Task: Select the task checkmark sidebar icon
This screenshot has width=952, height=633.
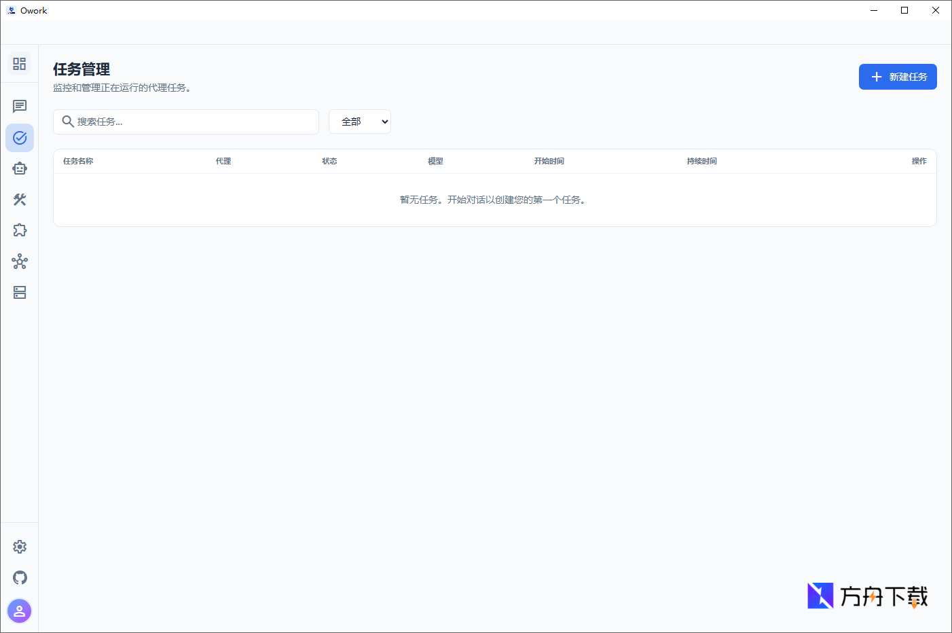Action: click(x=20, y=138)
